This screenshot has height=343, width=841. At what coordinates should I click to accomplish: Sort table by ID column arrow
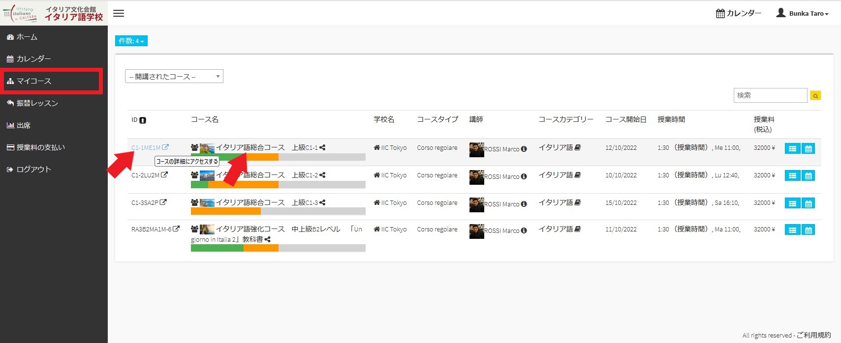tap(143, 120)
